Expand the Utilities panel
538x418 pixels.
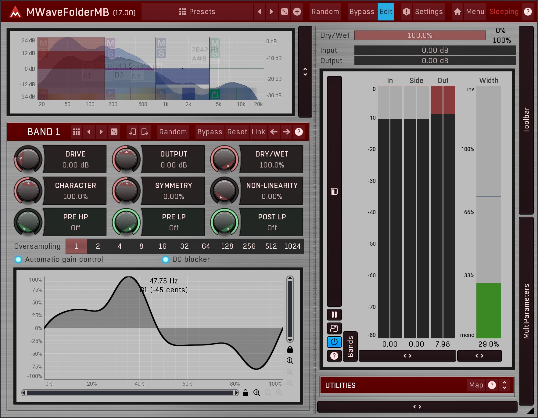(x=504, y=385)
